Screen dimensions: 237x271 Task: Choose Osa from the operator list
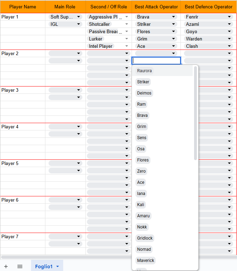click(141, 149)
